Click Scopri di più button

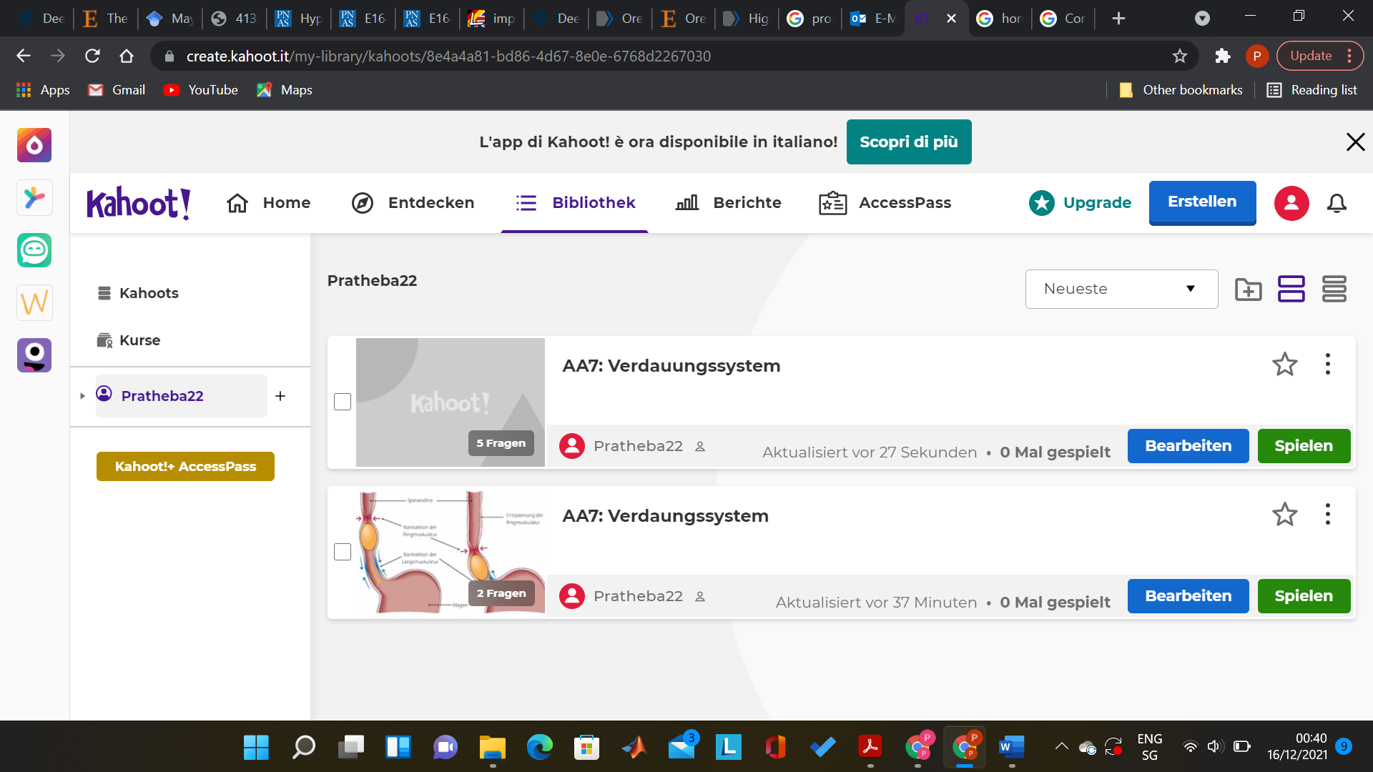pyautogui.click(x=908, y=142)
